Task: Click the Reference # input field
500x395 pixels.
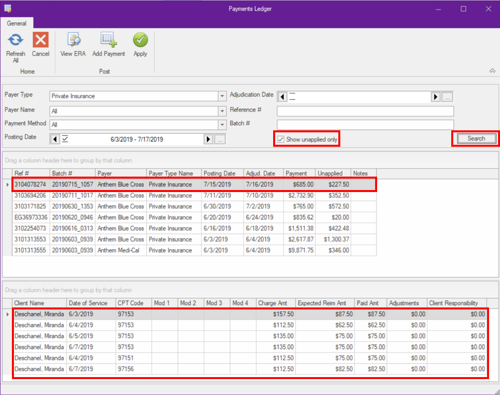Action: tap(365, 111)
